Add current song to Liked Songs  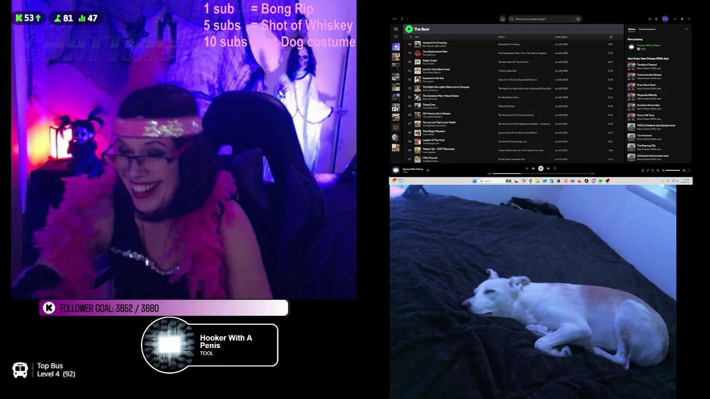(x=428, y=170)
